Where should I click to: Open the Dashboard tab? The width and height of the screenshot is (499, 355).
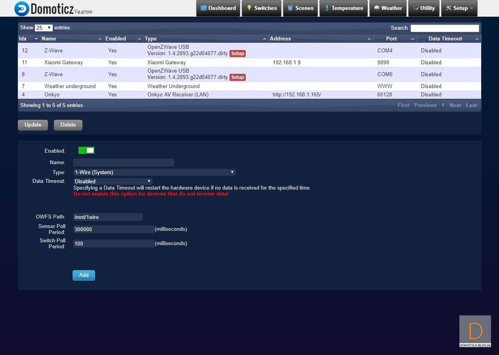click(x=218, y=8)
